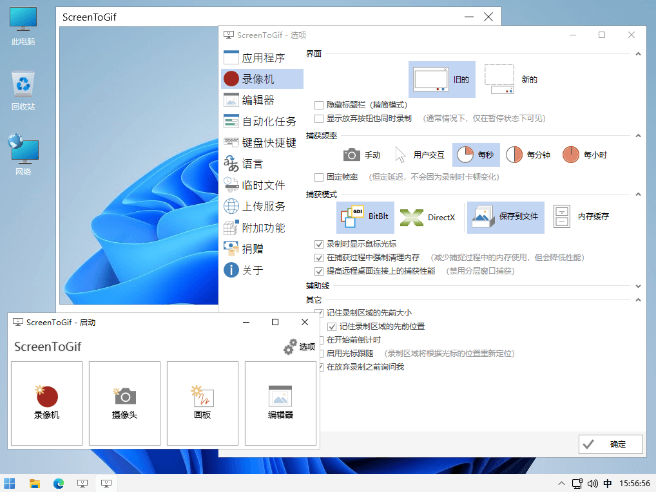Open 键盘快捷键 settings
Screen dimensions: 656x492
click(262, 142)
